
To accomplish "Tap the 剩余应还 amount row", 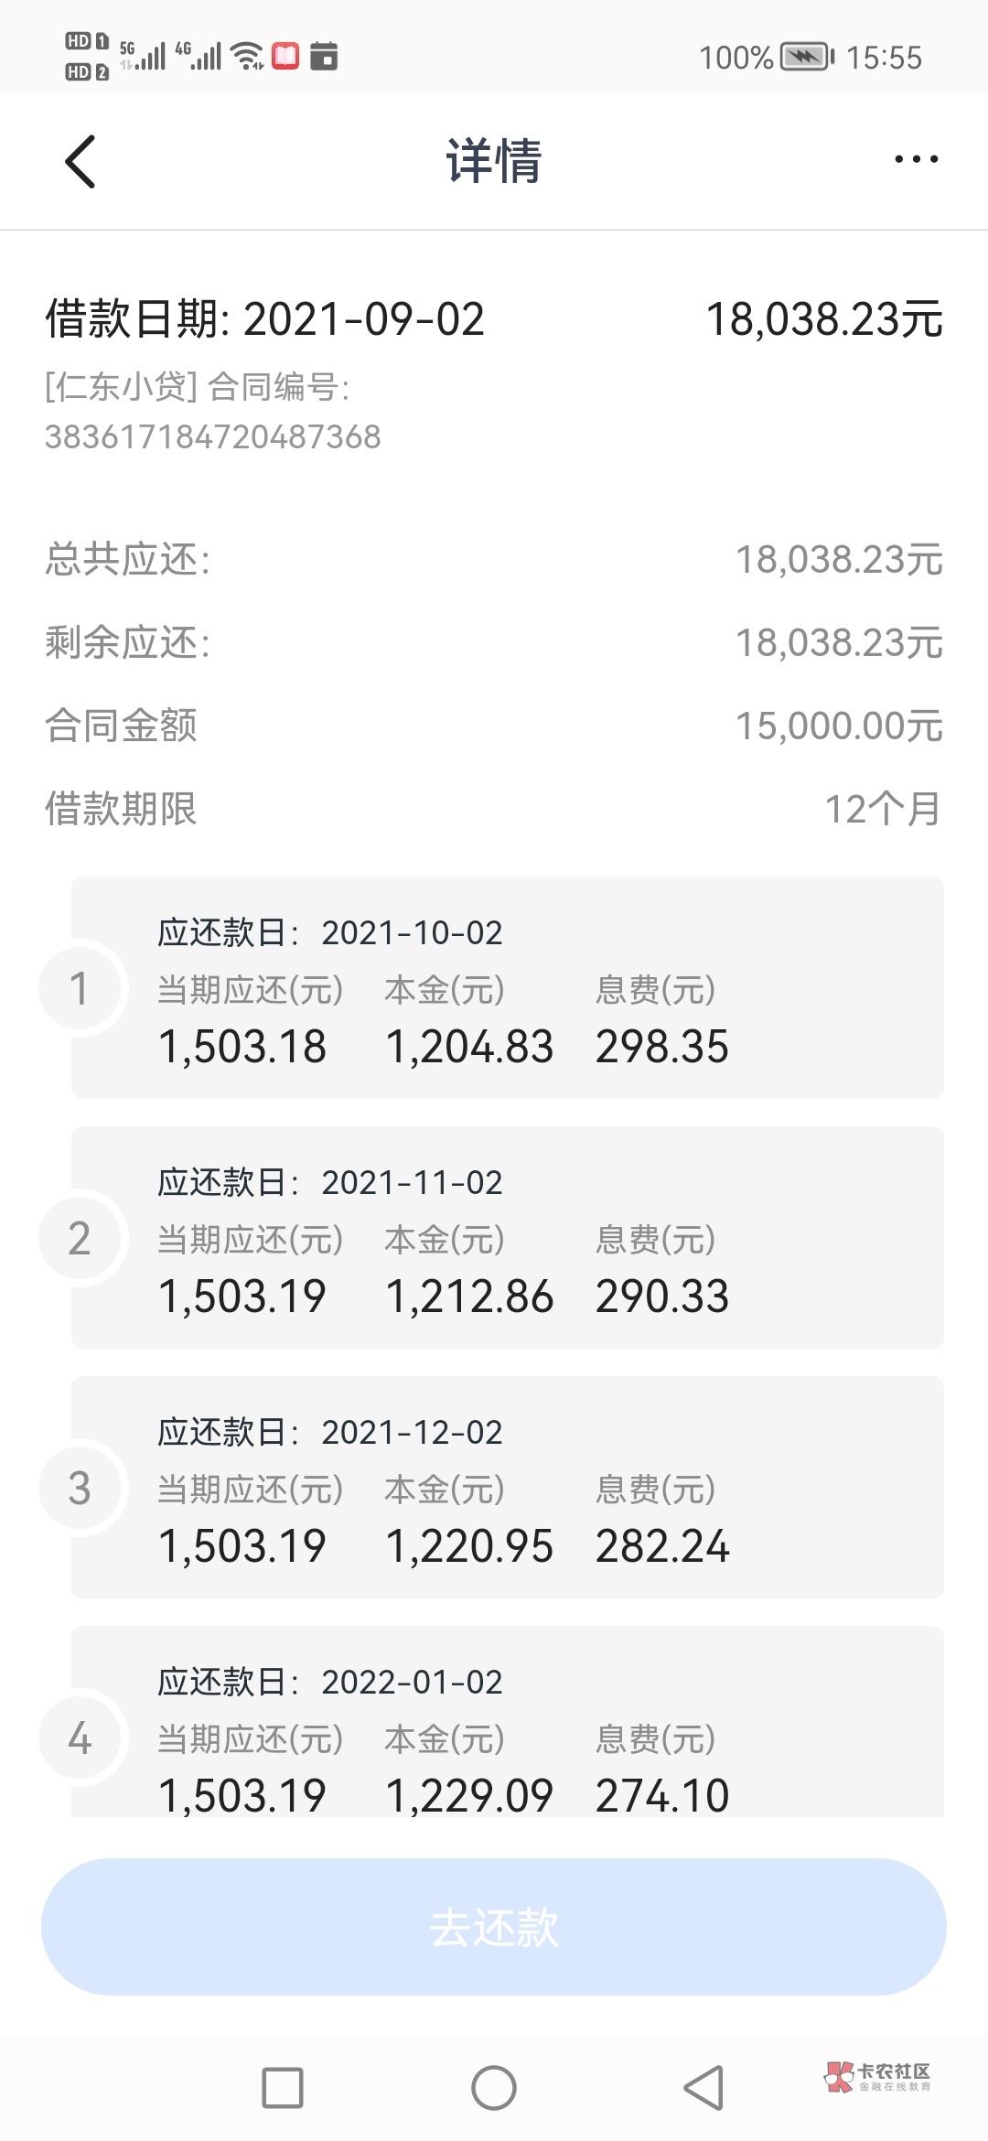I will tap(494, 642).
